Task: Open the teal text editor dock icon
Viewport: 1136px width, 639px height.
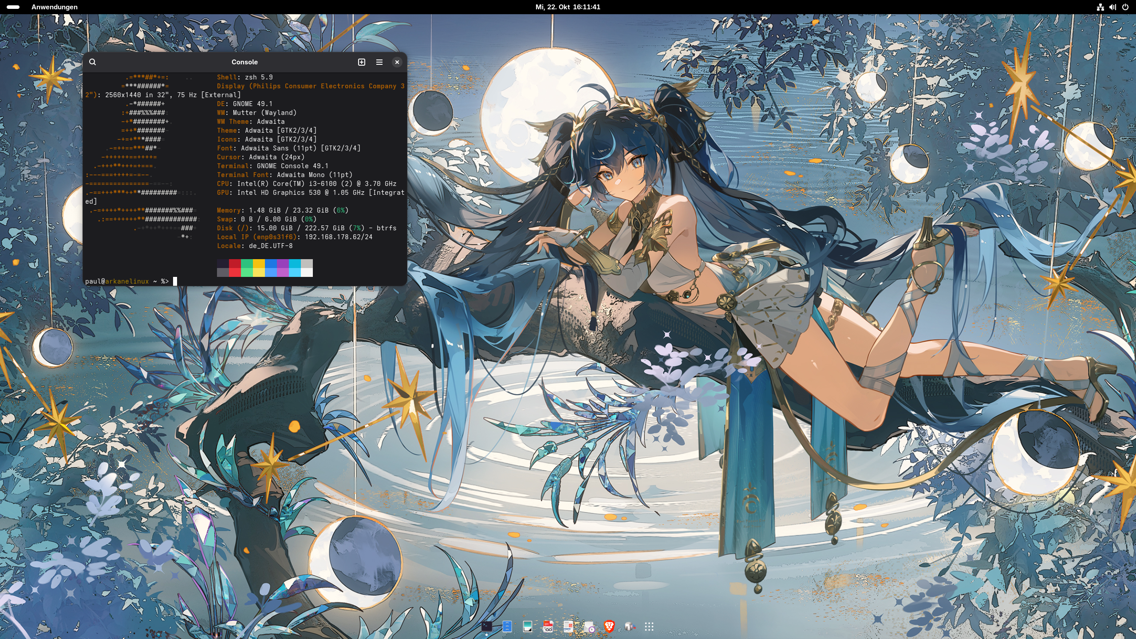Action: (x=528, y=626)
